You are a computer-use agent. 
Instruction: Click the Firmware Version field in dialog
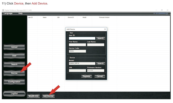[x=96, y=71]
